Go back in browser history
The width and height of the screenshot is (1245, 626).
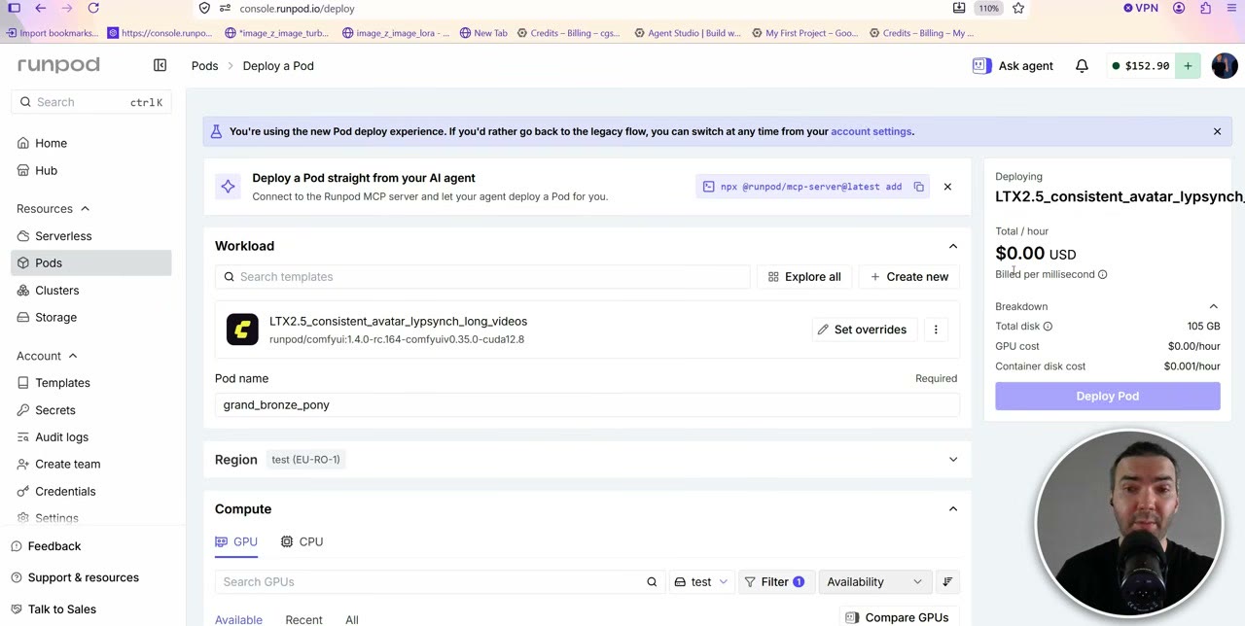41,8
